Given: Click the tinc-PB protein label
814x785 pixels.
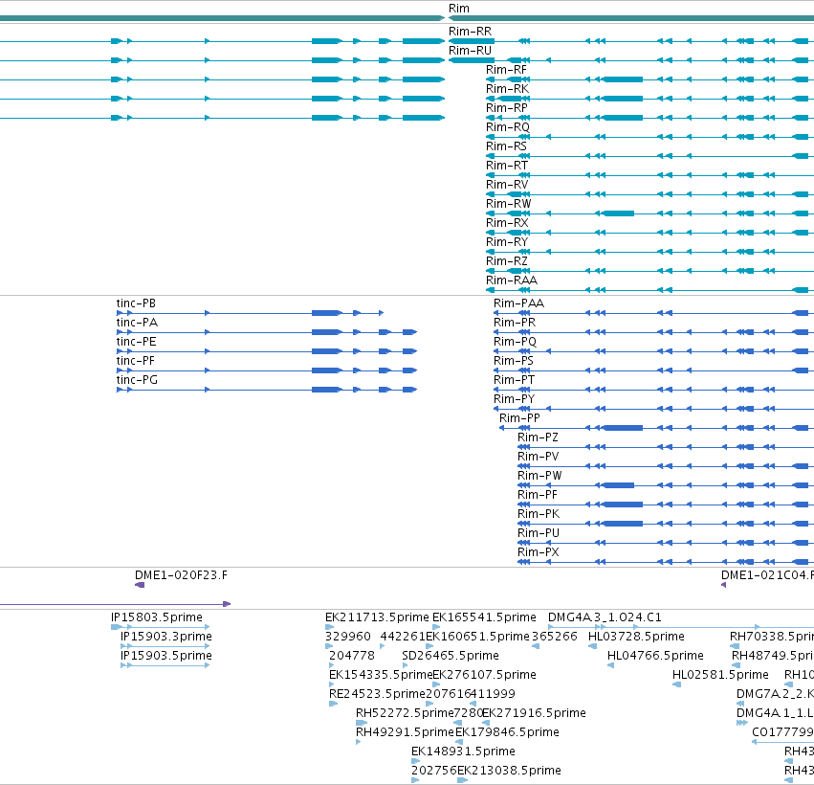Looking at the screenshot, I should [x=136, y=303].
